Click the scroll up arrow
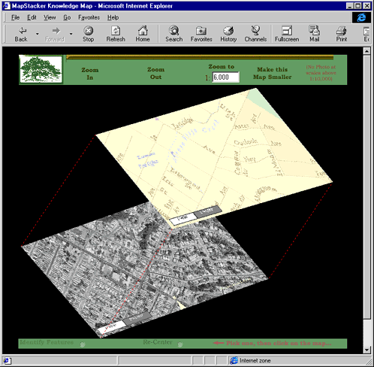The height and width of the screenshot is (367, 374). (366, 51)
